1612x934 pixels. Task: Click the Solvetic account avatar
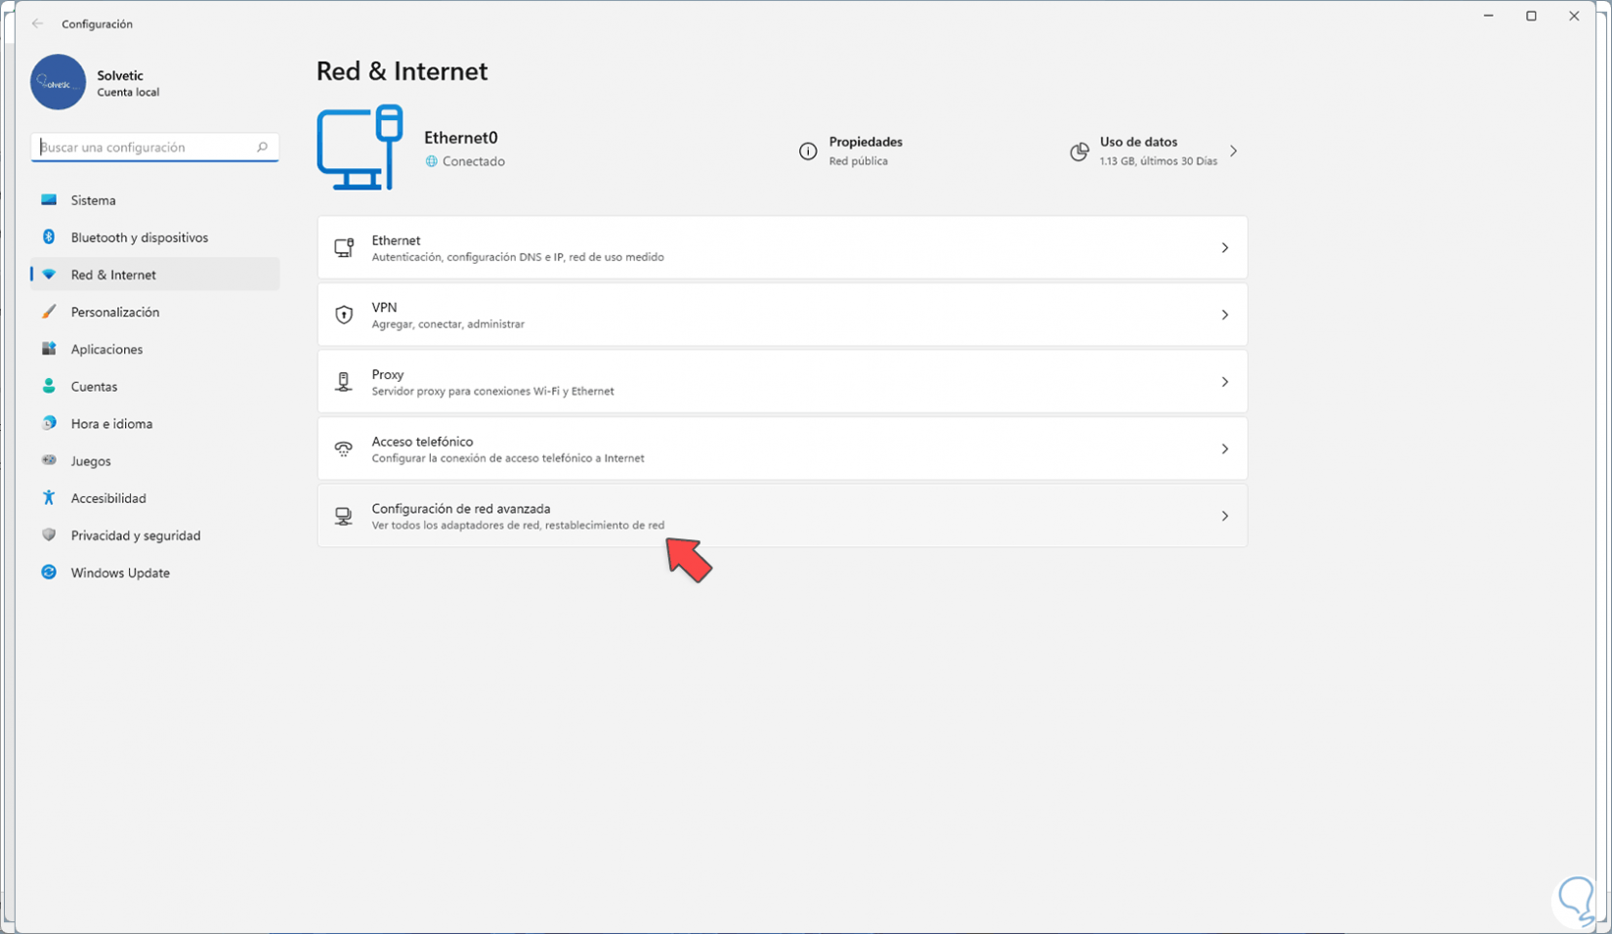point(58,82)
